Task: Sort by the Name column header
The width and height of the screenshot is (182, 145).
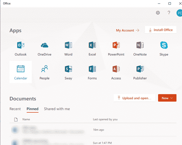Action: pos(26,119)
